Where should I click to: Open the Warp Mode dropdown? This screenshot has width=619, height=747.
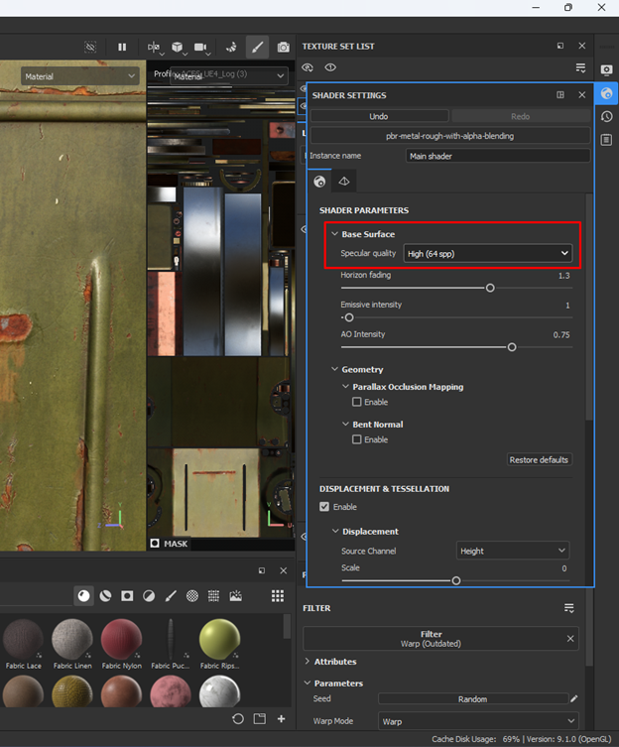pyautogui.click(x=478, y=721)
